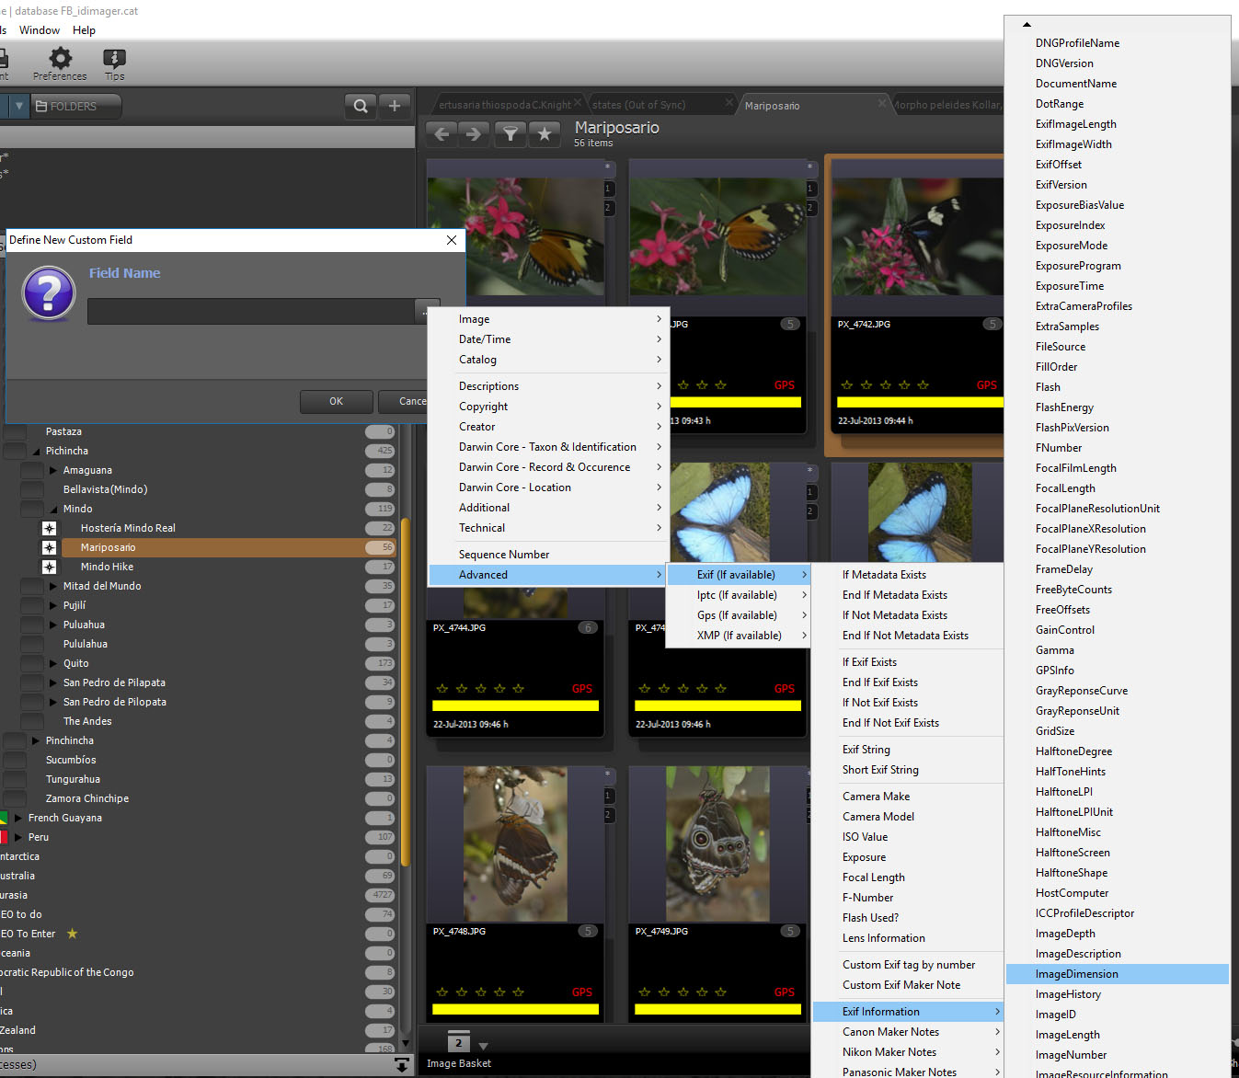Image resolution: width=1239 pixels, height=1078 pixels.
Task: Open the Help menu
Action: pos(84,30)
